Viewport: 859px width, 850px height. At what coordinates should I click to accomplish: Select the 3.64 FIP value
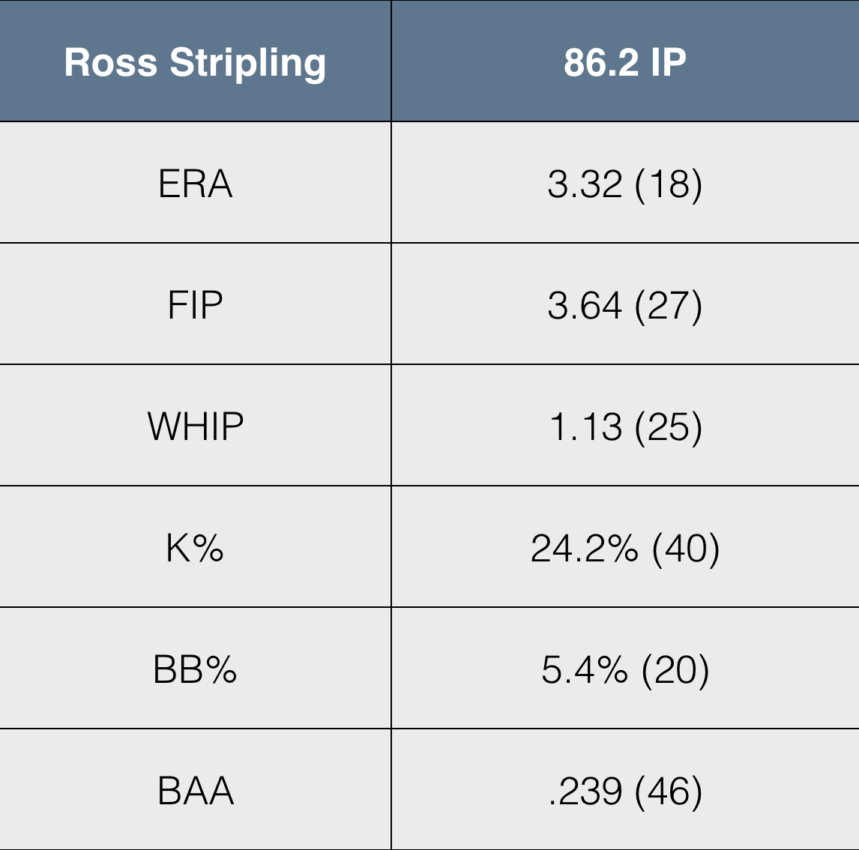pyautogui.click(x=585, y=305)
